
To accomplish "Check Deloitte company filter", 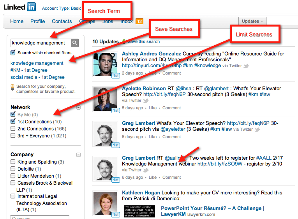I will [13, 169].
